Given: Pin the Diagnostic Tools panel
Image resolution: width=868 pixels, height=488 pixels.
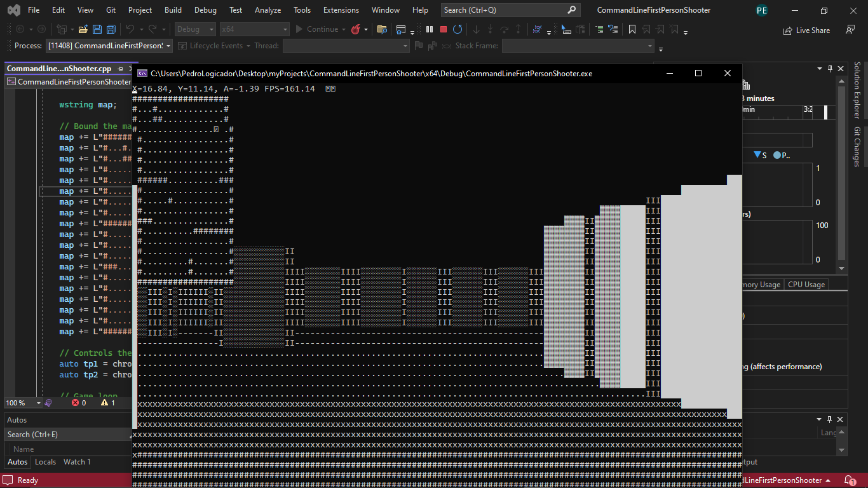Looking at the screenshot, I should coord(830,69).
